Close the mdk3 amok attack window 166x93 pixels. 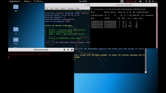(72, 50)
